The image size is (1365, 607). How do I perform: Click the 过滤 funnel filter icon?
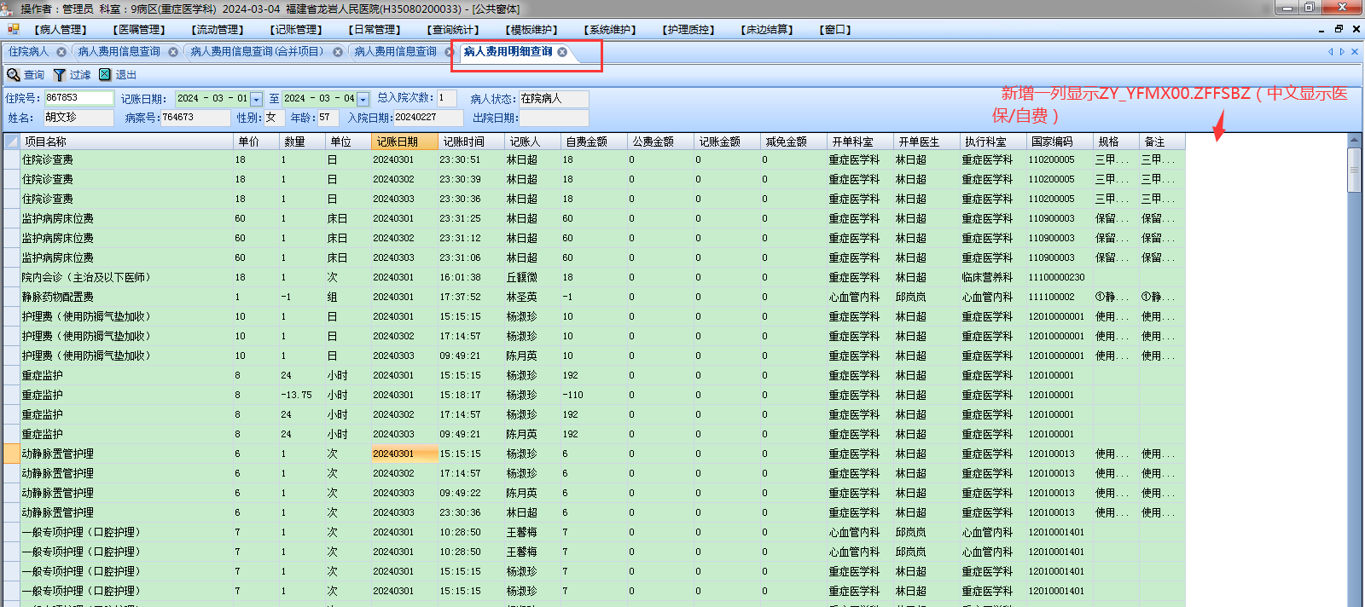coord(60,75)
